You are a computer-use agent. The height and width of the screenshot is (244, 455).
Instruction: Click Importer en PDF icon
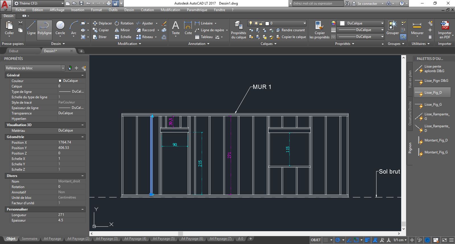(x=445, y=30)
